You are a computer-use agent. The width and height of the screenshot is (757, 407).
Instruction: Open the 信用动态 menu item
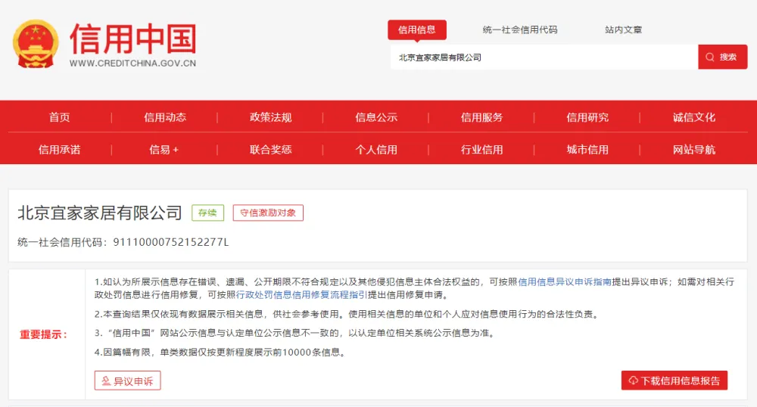click(165, 117)
